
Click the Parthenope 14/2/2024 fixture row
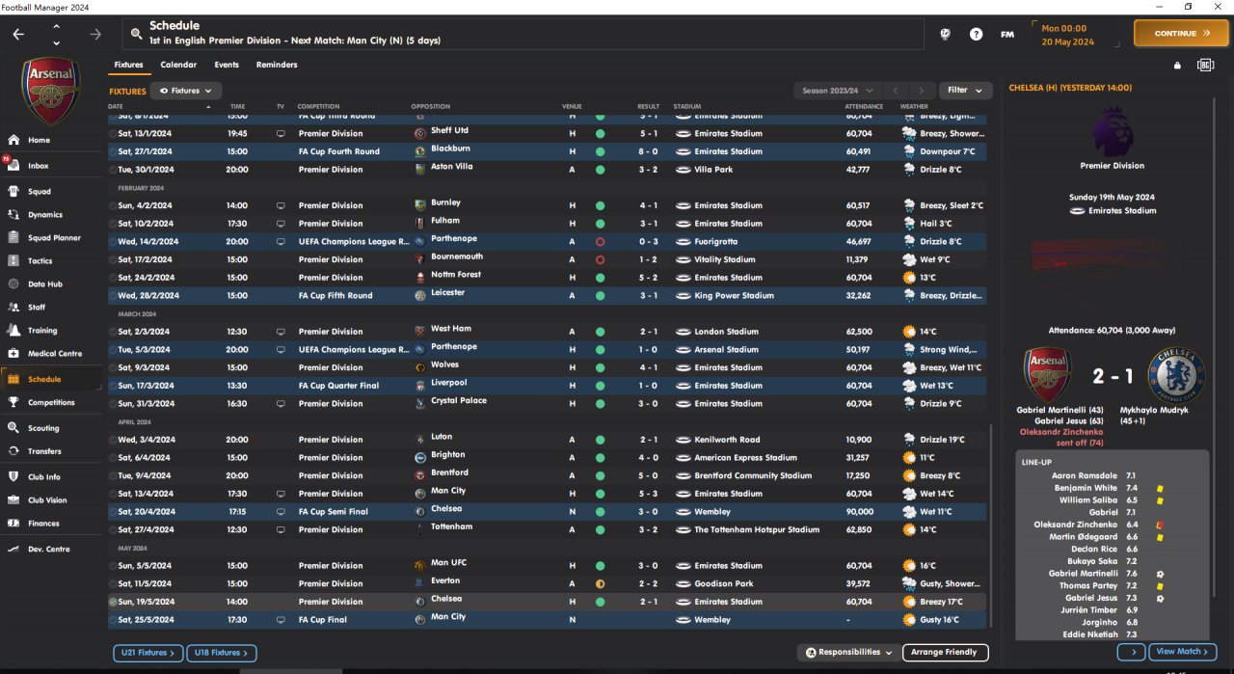click(547, 242)
